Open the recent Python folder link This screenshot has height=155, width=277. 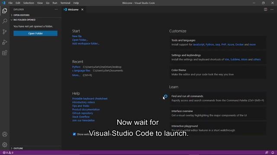tap(76, 67)
